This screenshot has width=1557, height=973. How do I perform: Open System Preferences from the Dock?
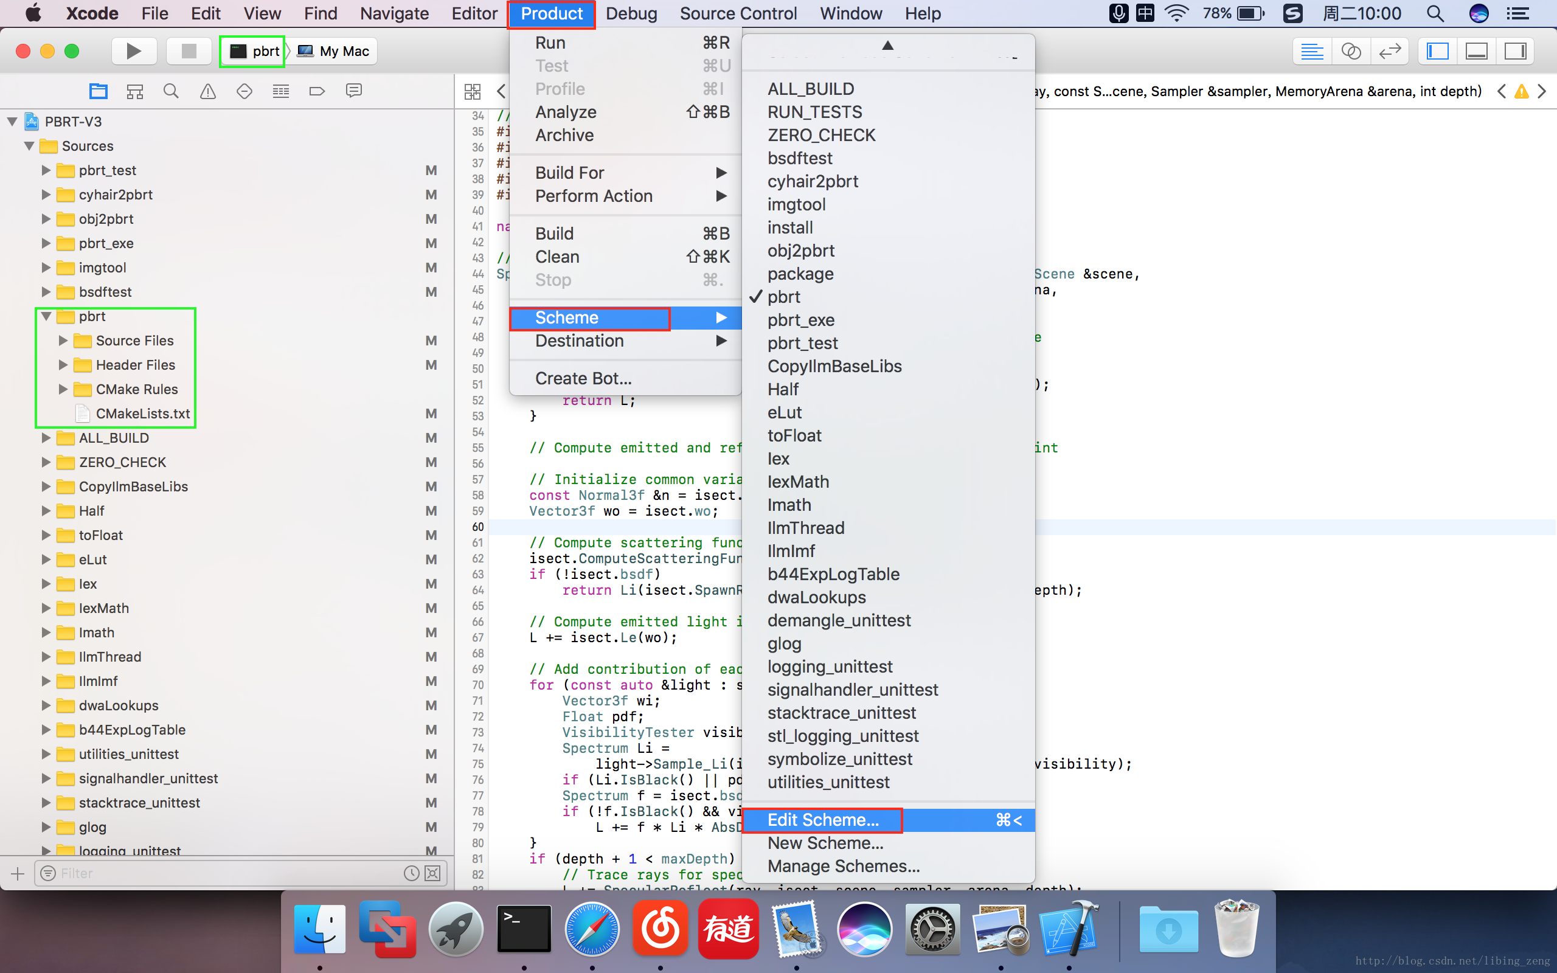(x=932, y=929)
